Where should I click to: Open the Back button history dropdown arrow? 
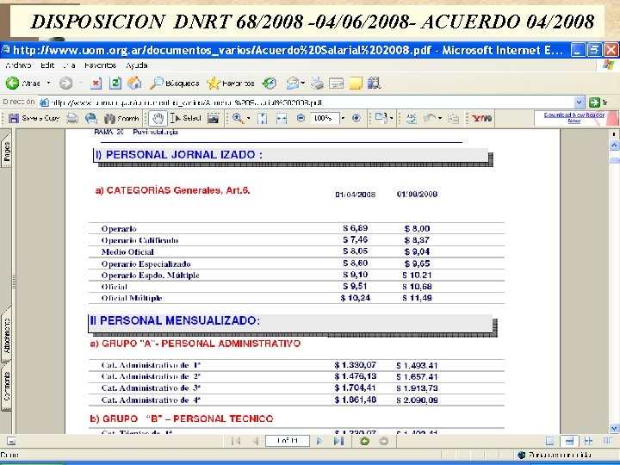pyautogui.click(x=48, y=84)
